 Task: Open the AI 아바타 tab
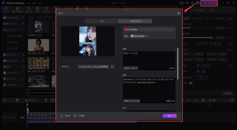pos(17,10)
